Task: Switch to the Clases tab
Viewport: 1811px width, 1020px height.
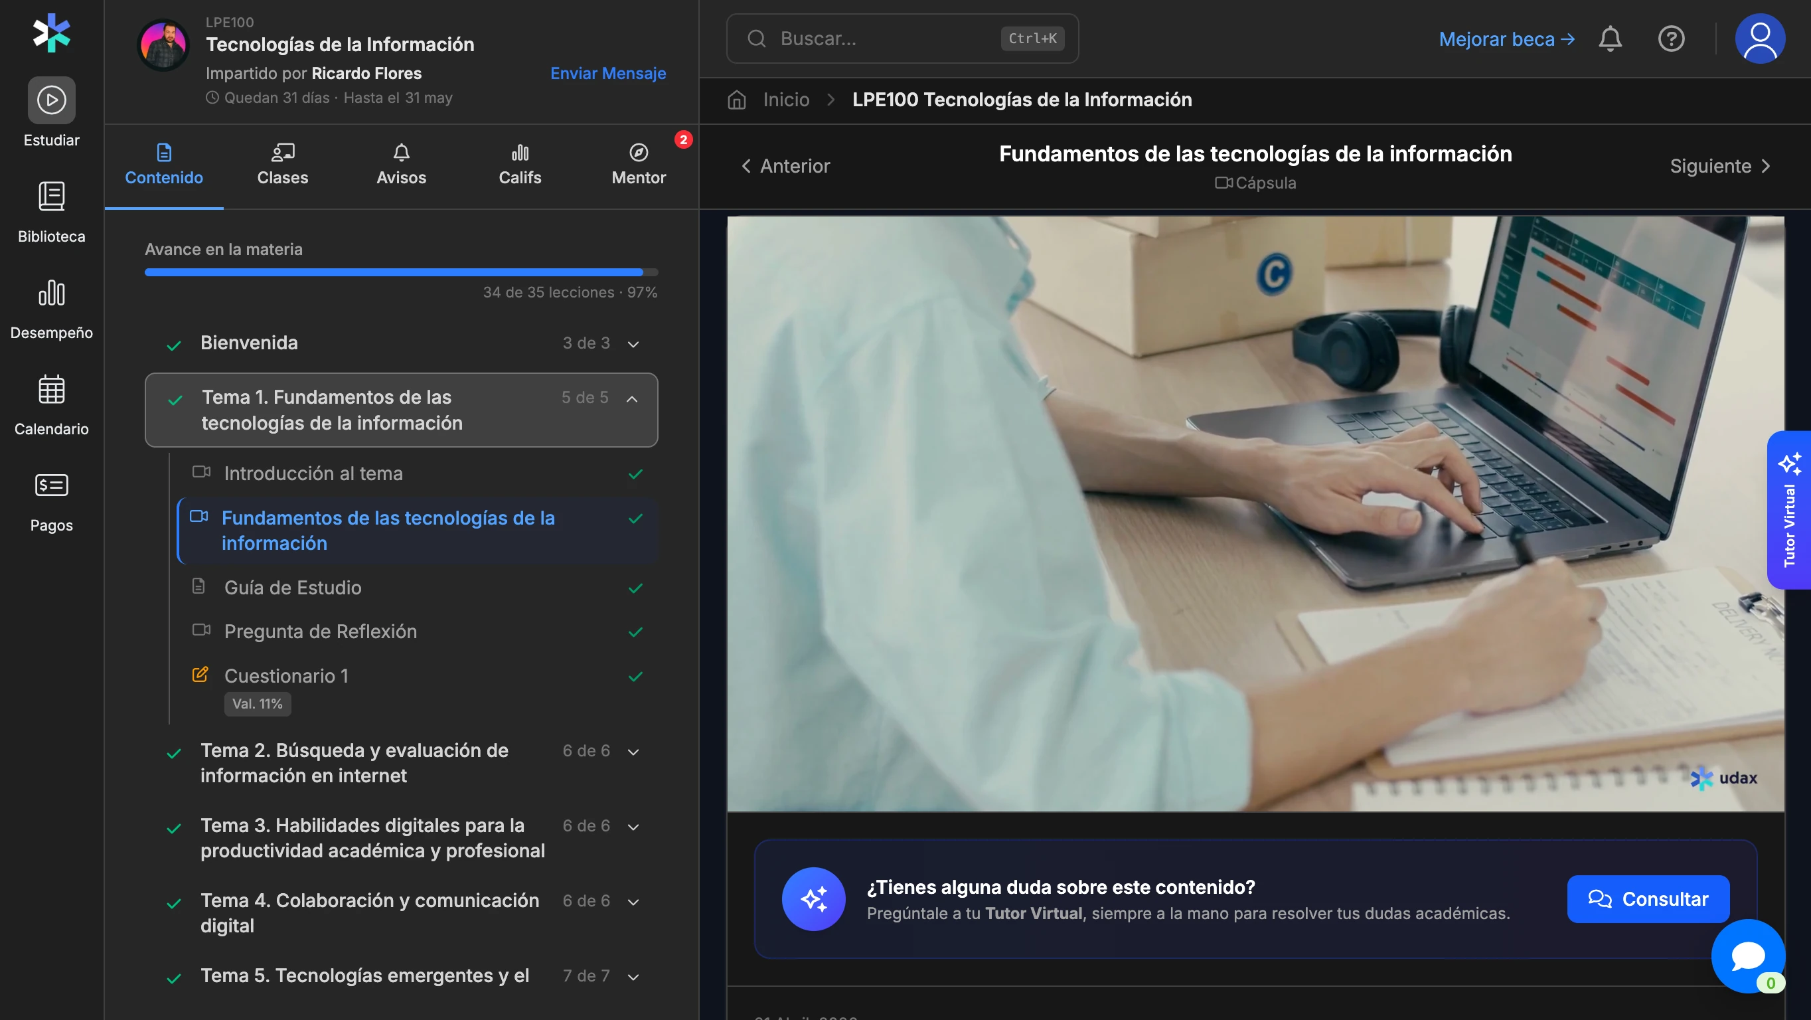Action: (282, 165)
